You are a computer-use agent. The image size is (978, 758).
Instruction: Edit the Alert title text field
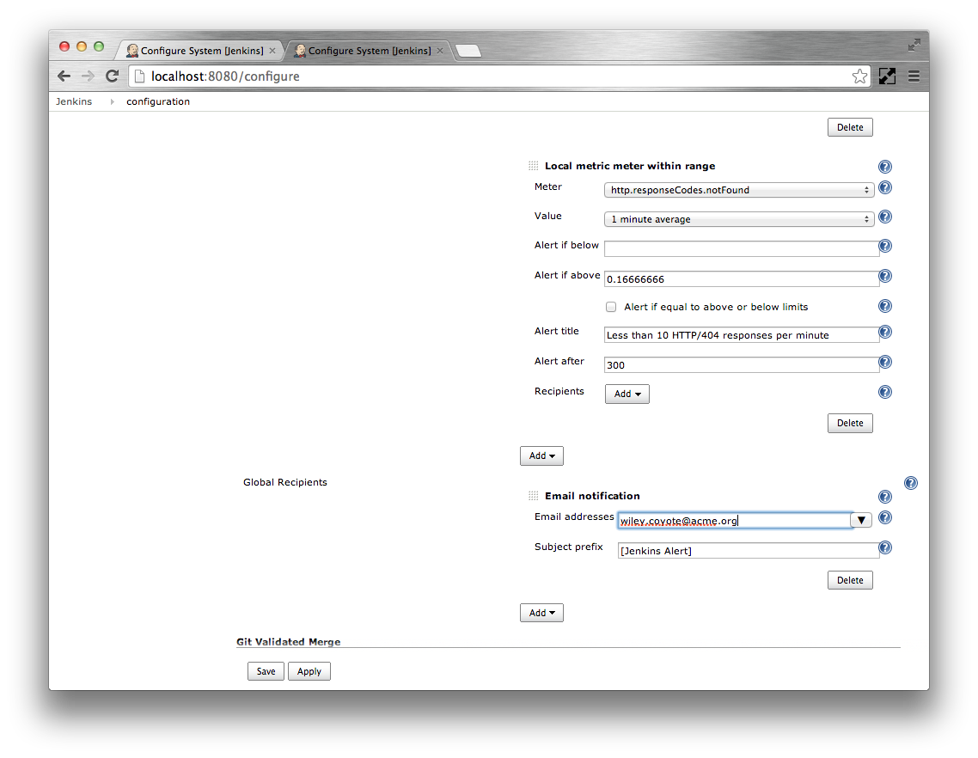741,335
